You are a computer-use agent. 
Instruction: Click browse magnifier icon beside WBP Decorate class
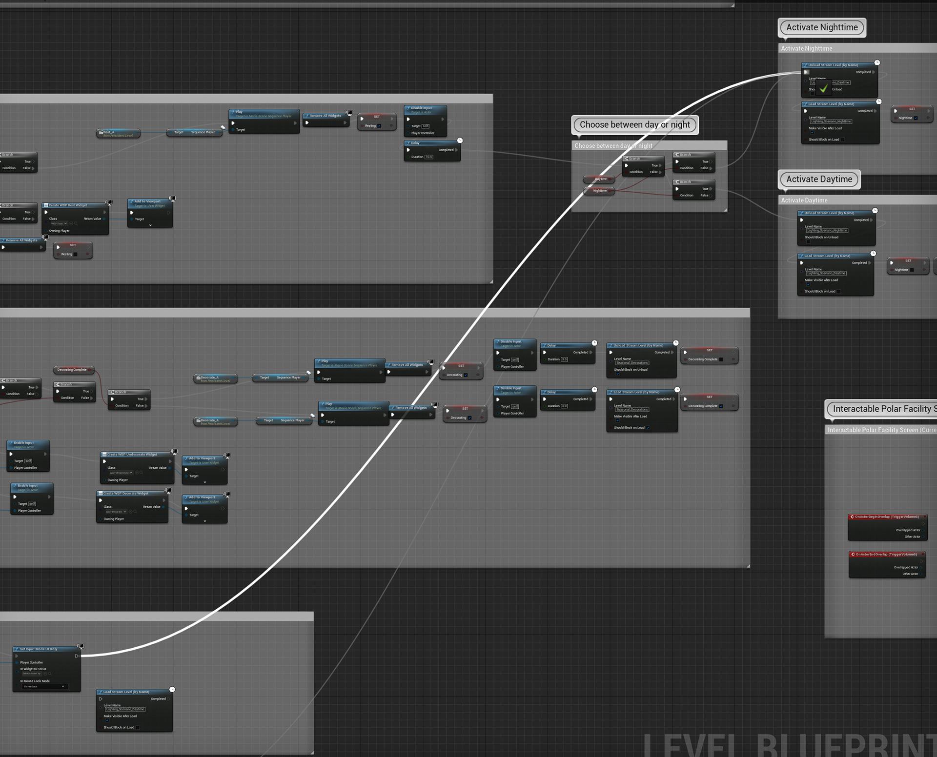click(136, 512)
